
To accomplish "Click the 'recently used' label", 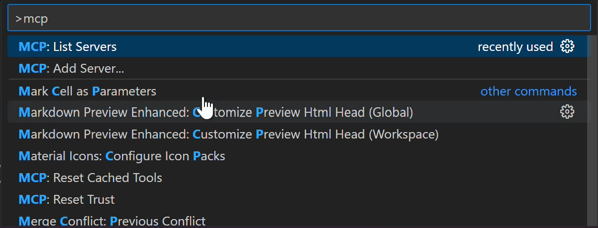I will click(515, 46).
